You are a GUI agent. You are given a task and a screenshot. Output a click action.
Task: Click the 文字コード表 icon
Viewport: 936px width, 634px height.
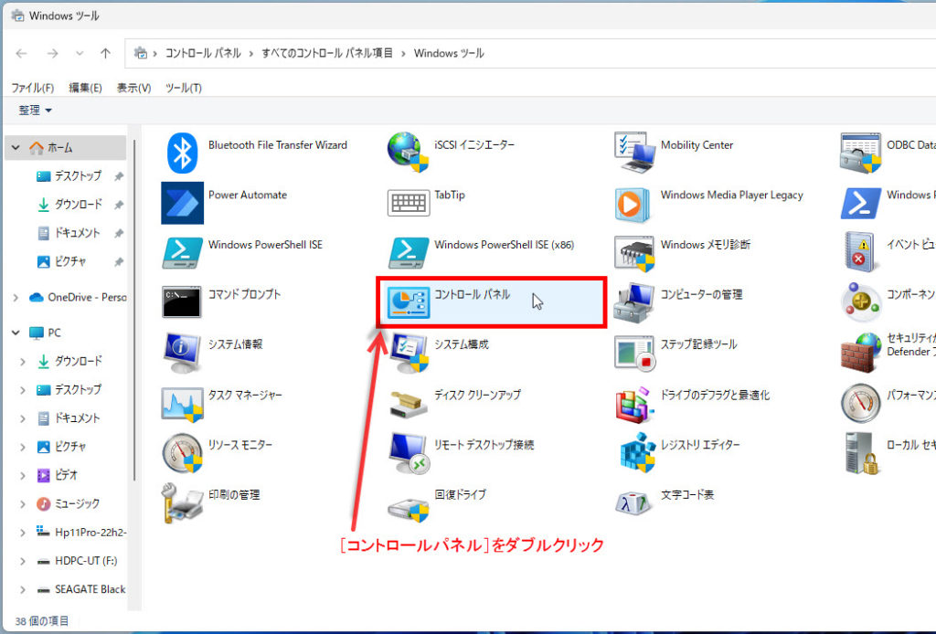pos(634,502)
